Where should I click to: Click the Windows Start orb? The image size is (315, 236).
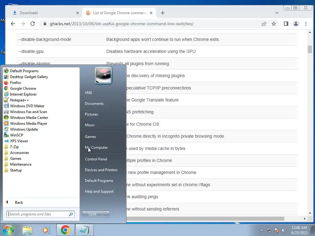pyautogui.click(x=8, y=230)
